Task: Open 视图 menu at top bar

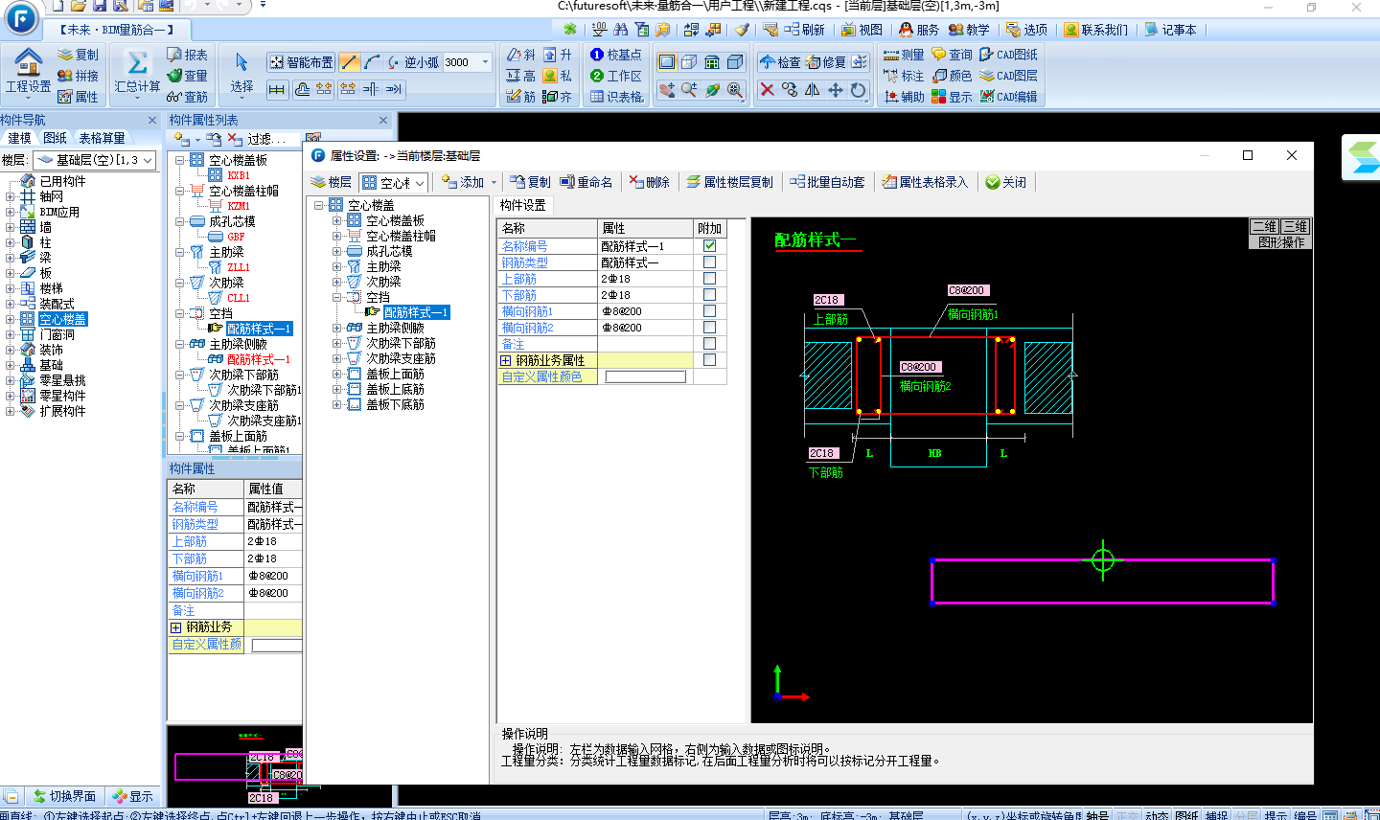Action: (x=862, y=30)
